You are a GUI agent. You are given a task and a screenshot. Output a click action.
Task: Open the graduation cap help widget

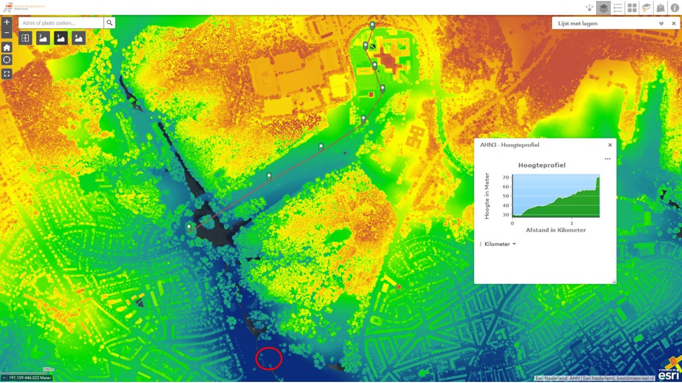tap(646, 8)
